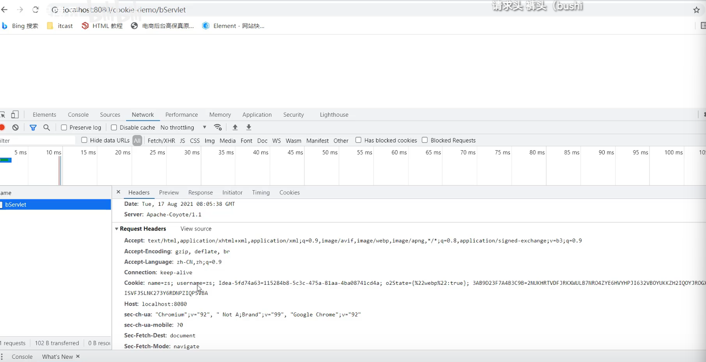Viewport: 706px width, 362px height.
Task: Filter requests by Img
Action: (209, 141)
